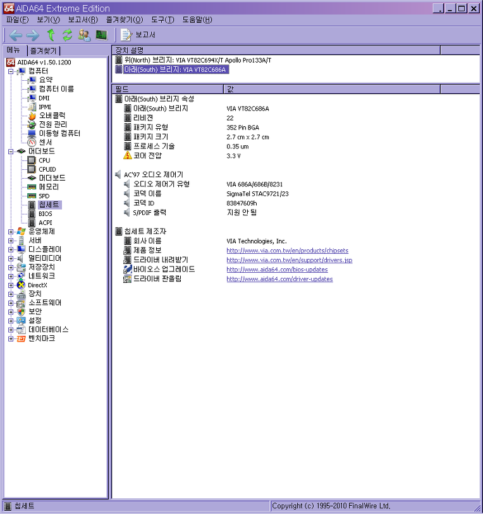Open the aida64.com bios-updates link
483x514 pixels.
(277, 270)
